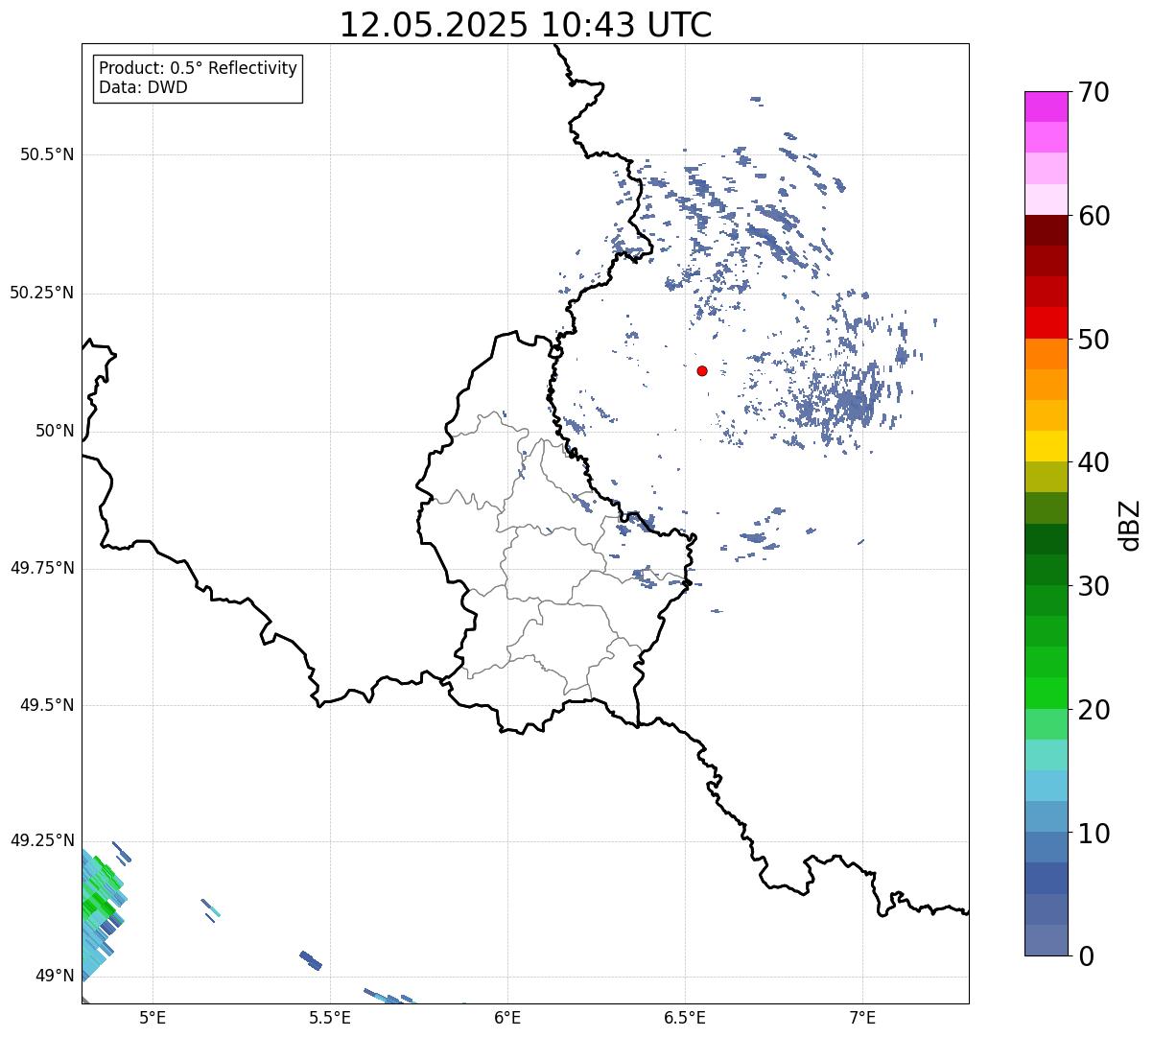
Task: Click the colorbar tick value 70
Action: [1094, 92]
